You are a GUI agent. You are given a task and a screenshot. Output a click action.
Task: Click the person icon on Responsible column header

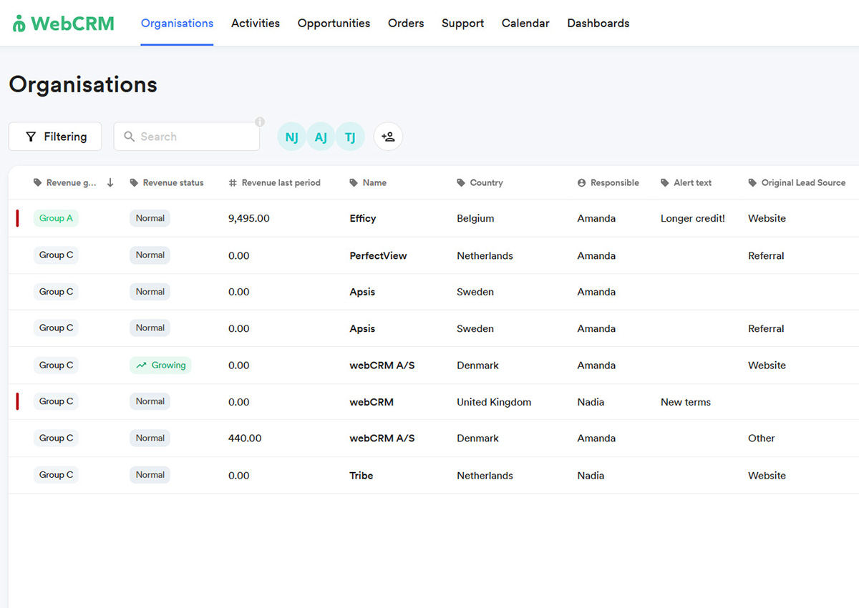click(581, 182)
